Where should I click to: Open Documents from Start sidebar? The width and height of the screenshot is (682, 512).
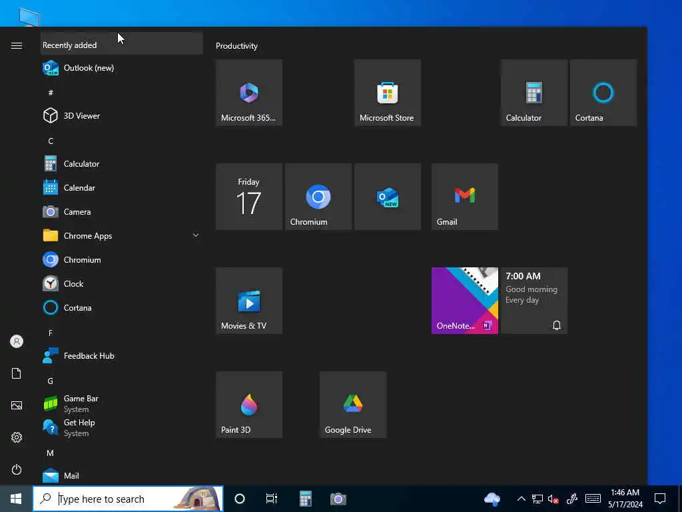17,373
